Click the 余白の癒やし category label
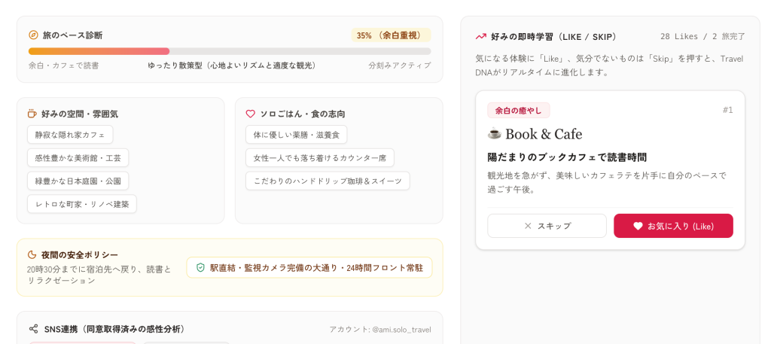Image resolution: width=771 pixels, height=344 pixels. (x=518, y=110)
